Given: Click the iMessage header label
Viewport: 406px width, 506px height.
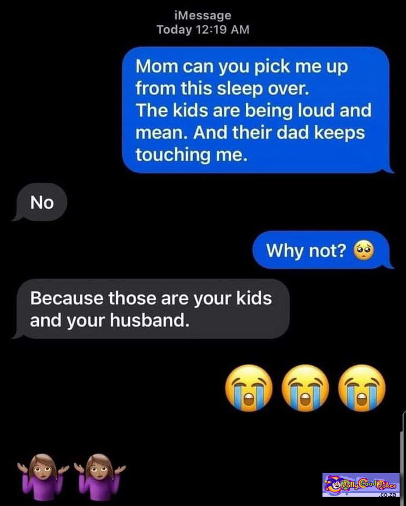Looking at the screenshot, I should point(202,15).
